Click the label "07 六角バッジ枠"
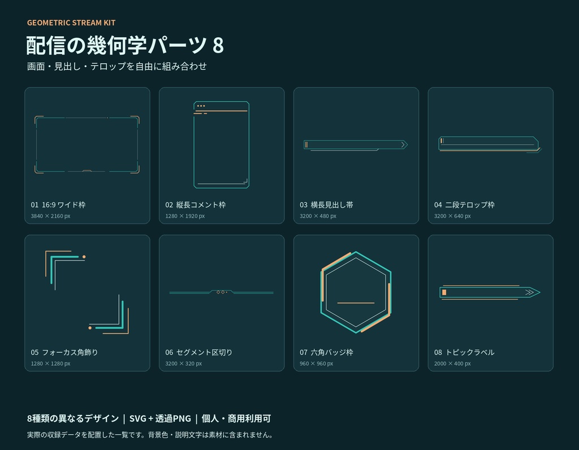Viewport: 579px width, 450px height. 326,353
